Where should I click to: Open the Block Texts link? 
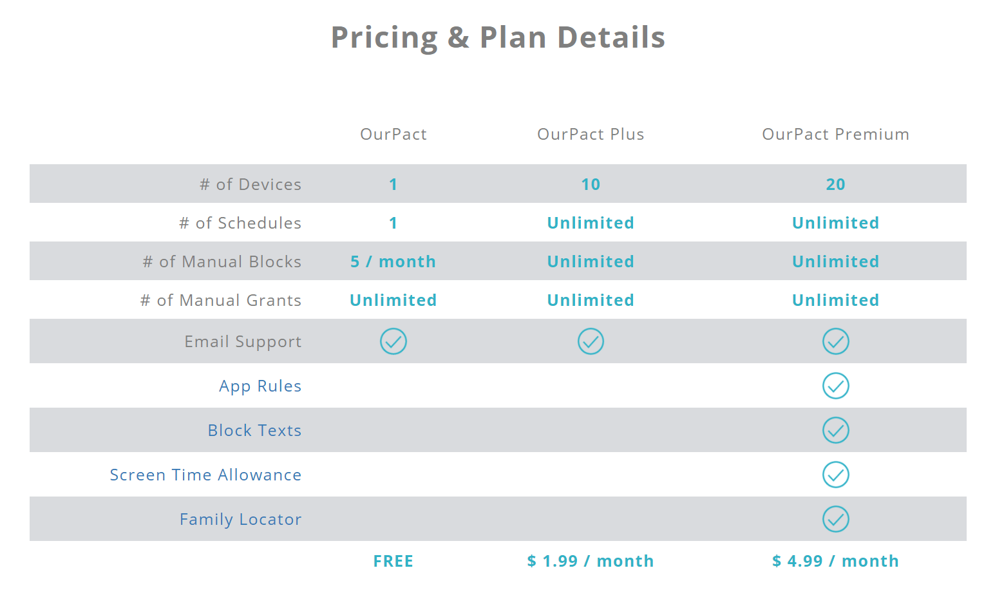pyautogui.click(x=254, y=430)
